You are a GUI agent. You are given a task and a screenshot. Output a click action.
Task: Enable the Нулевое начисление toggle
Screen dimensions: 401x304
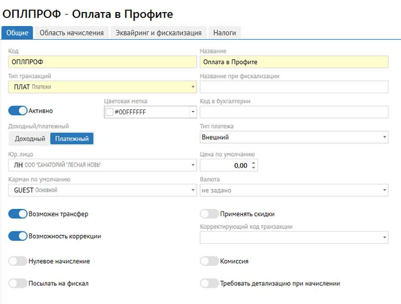pos(18,261)
